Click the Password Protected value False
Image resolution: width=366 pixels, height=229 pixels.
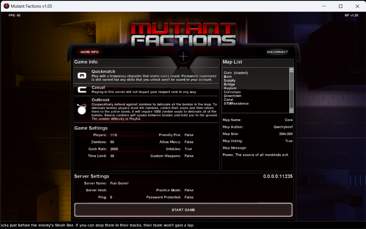(189, 197)
